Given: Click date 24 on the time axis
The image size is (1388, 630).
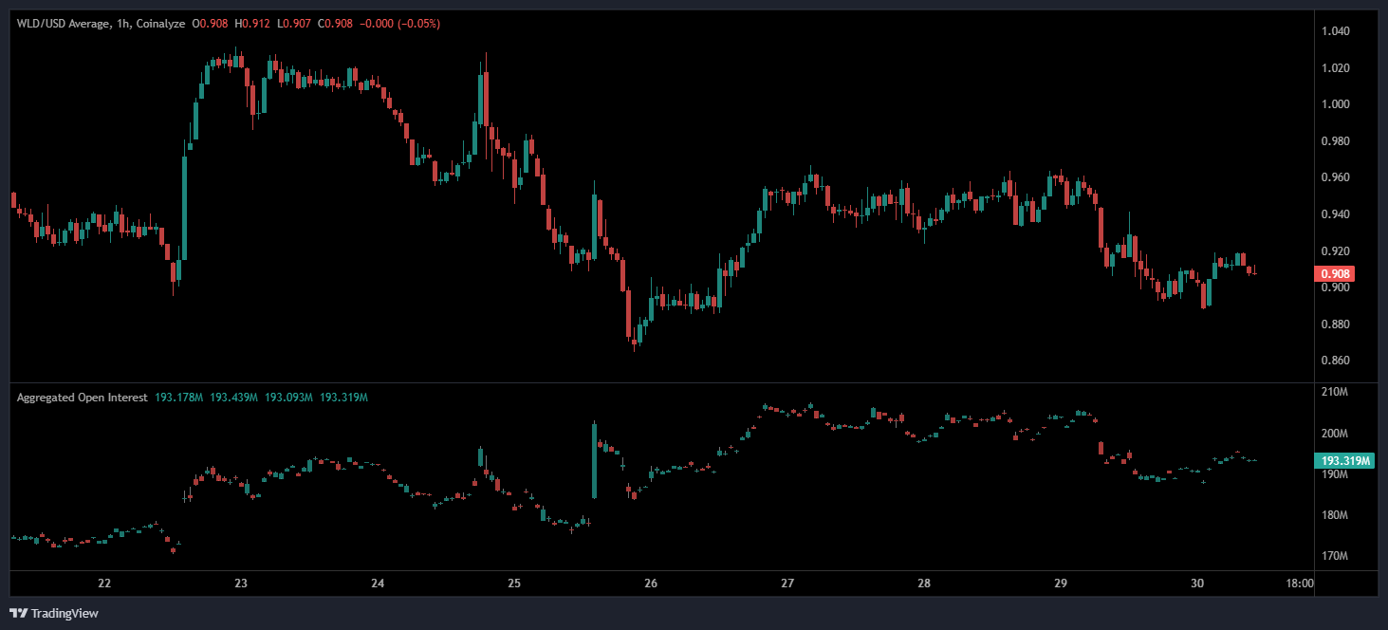Looking at the screenshot, I should pyautogui.click(x=378, y=584).
